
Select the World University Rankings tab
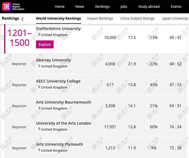click(58, 18)
